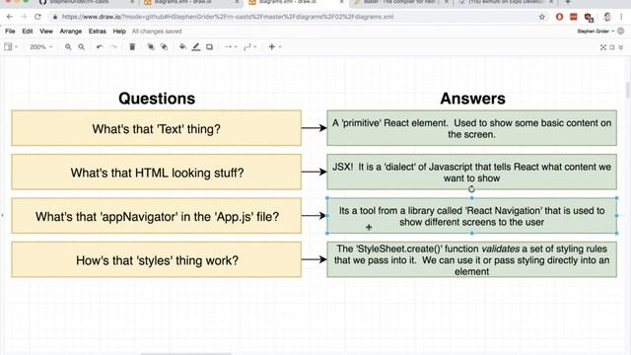Click the Opera-style red O extension icon
The height and width of the screenshot is (355, 631).
[x=559, y=17]
